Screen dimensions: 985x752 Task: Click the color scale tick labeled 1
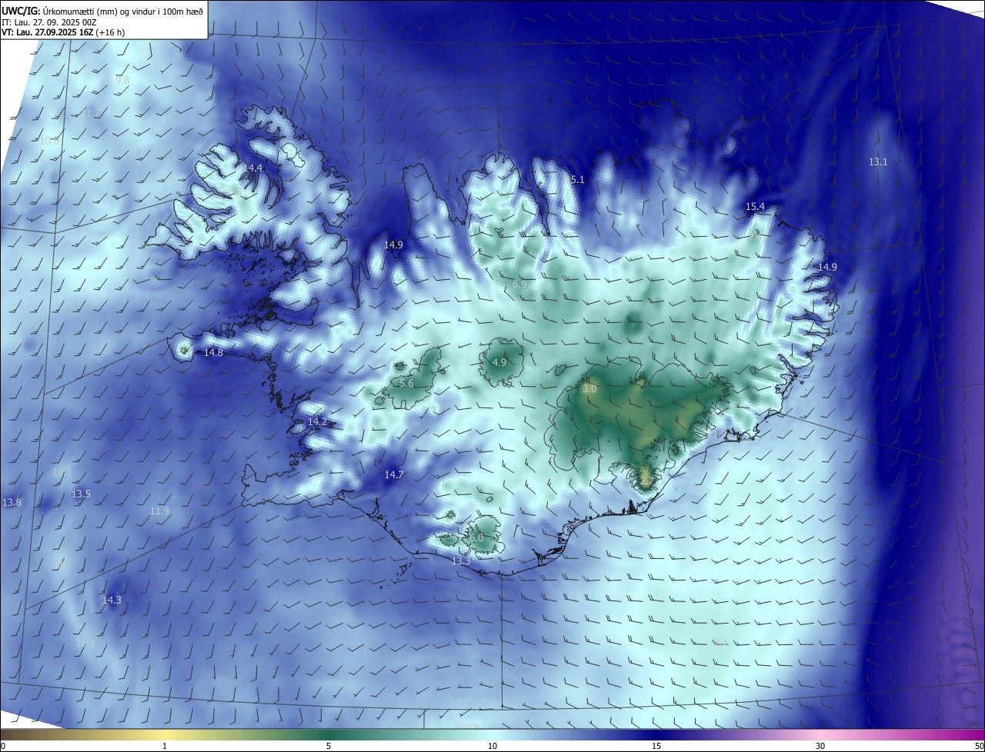point(165,746)
